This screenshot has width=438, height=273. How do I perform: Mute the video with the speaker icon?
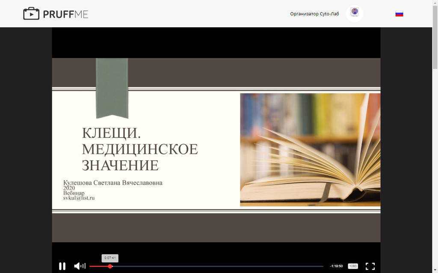tap(77, 266)
